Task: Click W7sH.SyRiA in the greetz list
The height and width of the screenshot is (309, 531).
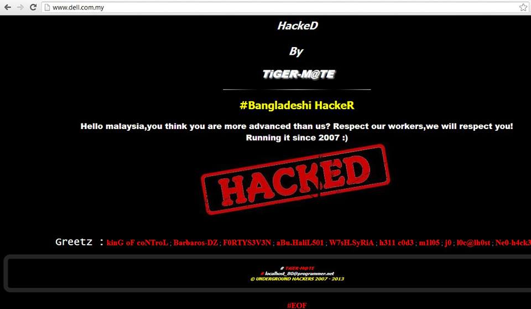Action: (x=352, y=243)
